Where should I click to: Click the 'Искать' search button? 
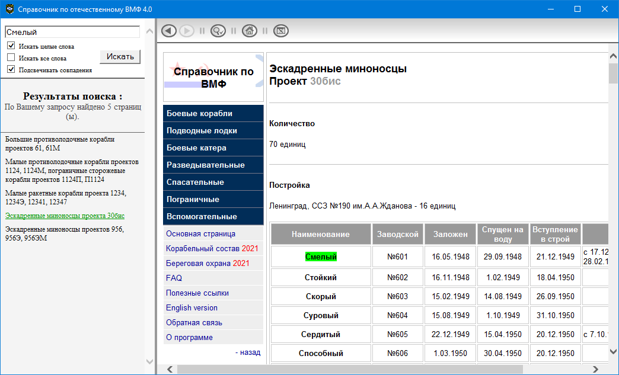click(x=120, y=57)
